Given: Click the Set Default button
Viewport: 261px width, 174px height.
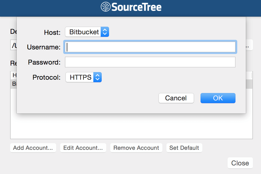Looking at the screenshot, I should tap(184, 148).
